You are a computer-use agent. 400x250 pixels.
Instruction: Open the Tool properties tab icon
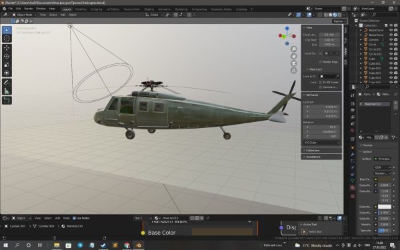(353, 95)
